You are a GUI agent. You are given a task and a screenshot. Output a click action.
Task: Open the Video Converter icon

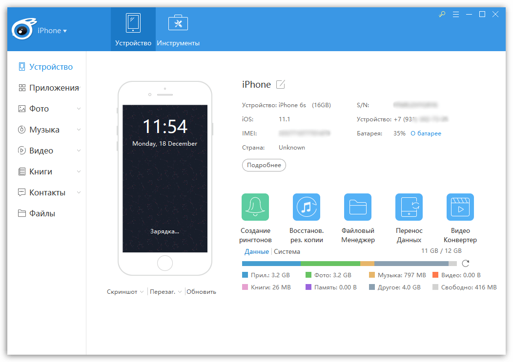coord(460,207)
